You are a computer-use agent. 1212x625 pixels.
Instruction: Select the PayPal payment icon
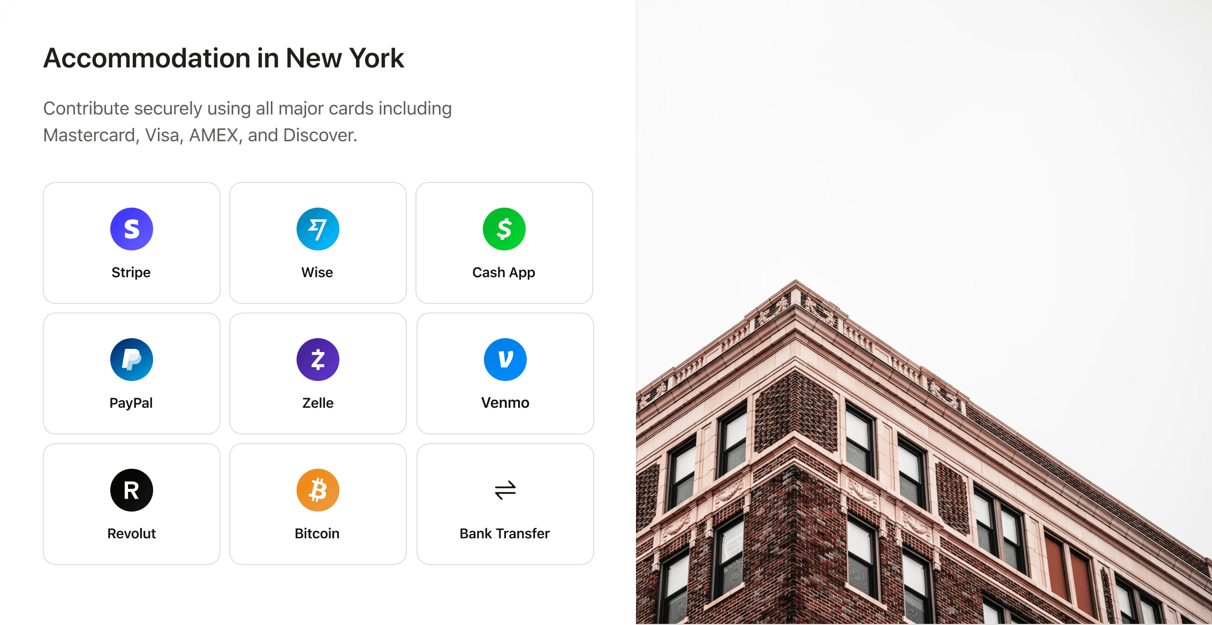pyautogui.click(x=132, y=360)
